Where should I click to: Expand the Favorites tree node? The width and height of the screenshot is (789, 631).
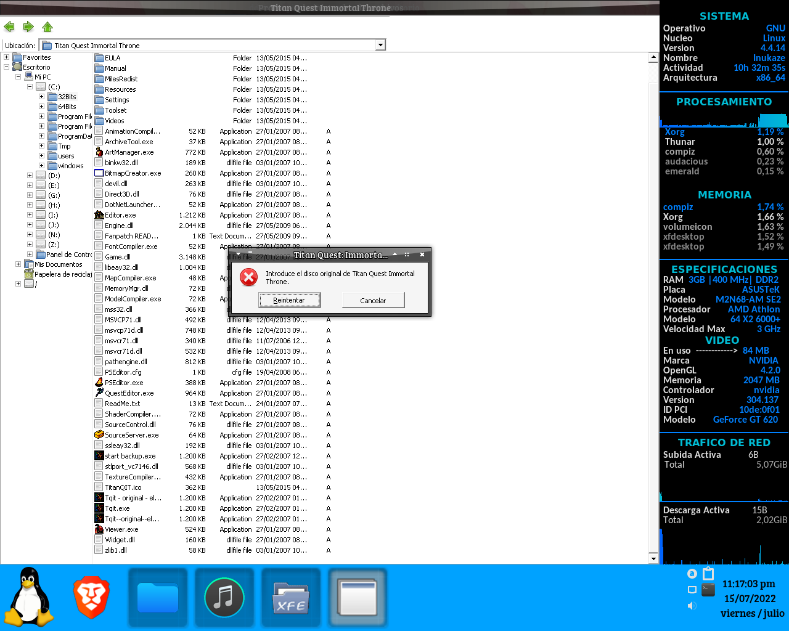point(7,57)
